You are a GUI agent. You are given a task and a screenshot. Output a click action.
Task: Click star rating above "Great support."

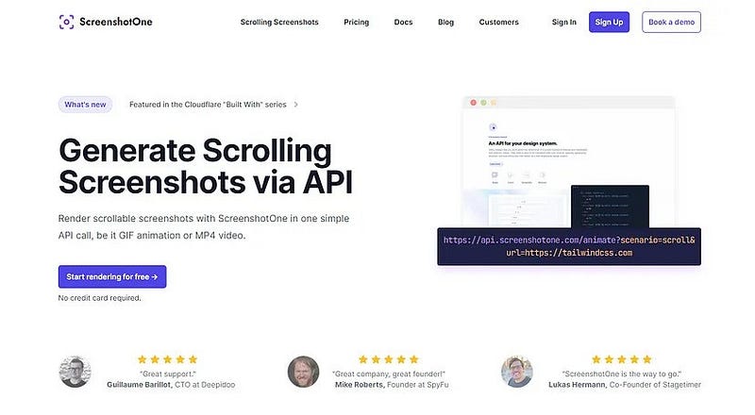point(168,359)
